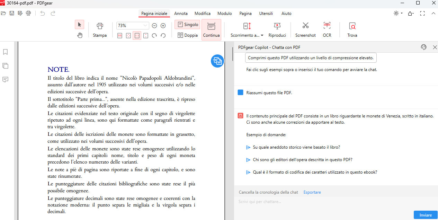This screenshot has height=220, width=438.
Task: Zoom out with the minus icon
Action: coord(154,26)
